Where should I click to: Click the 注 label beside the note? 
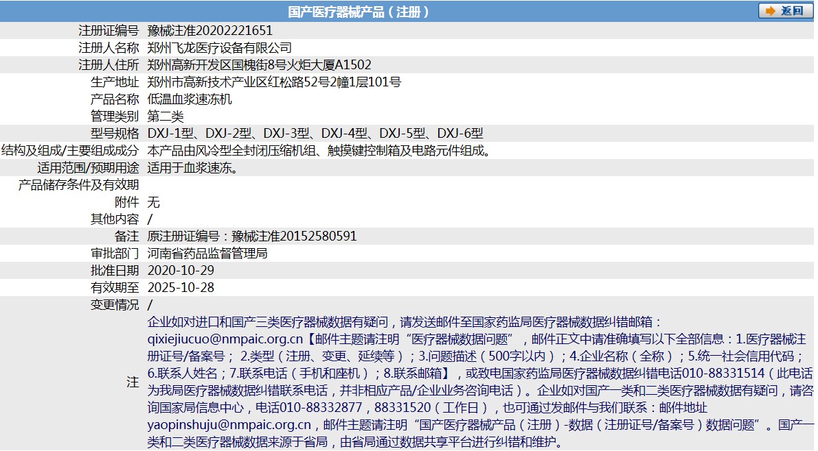coord(133,382)
